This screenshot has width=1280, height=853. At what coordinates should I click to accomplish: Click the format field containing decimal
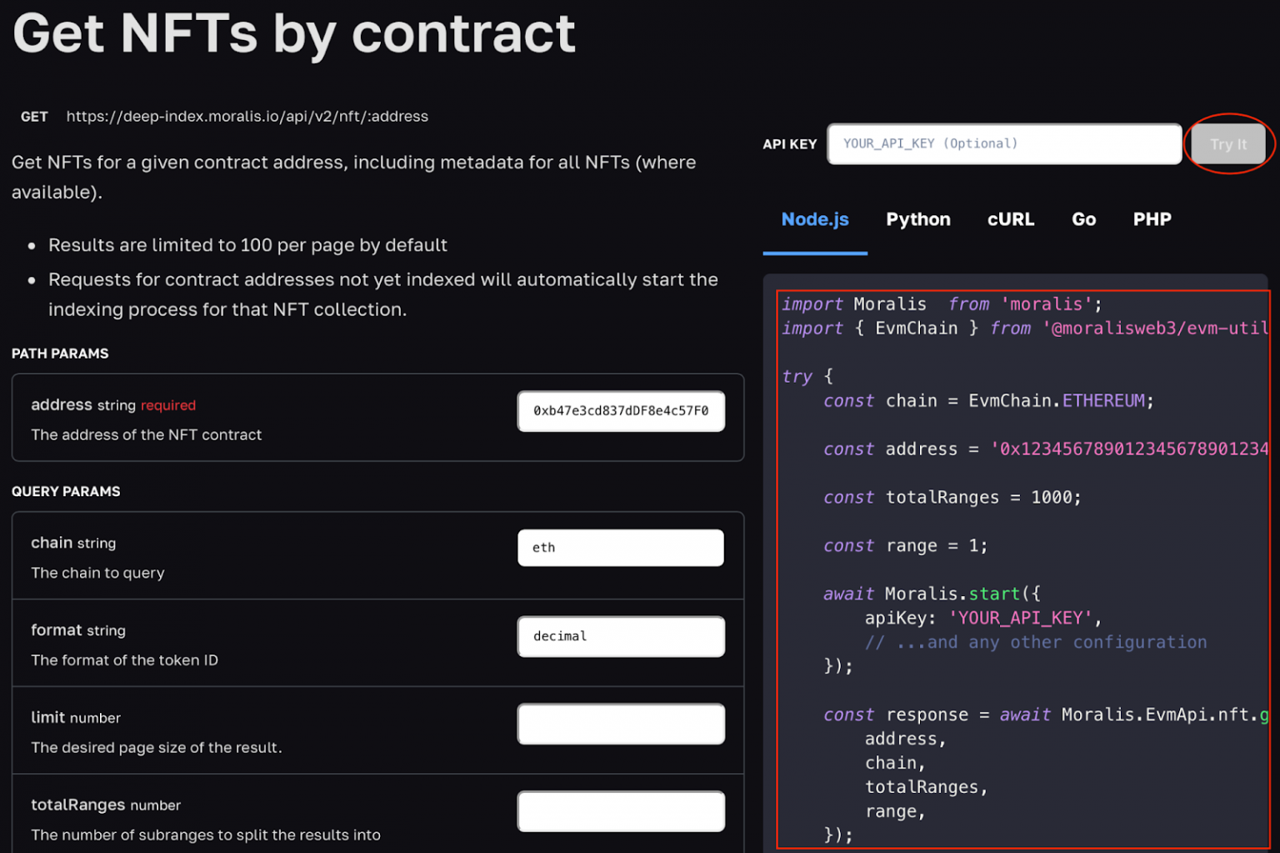[x=620, y=636]
